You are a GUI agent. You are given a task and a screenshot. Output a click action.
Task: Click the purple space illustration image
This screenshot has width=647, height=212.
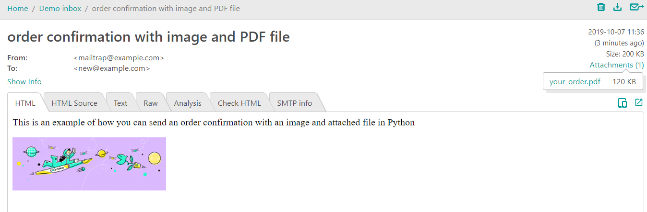(x=89, y=164)
